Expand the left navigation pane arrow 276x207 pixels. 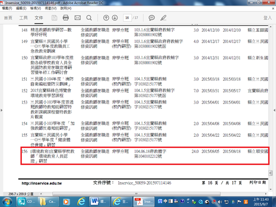(2, 110)
